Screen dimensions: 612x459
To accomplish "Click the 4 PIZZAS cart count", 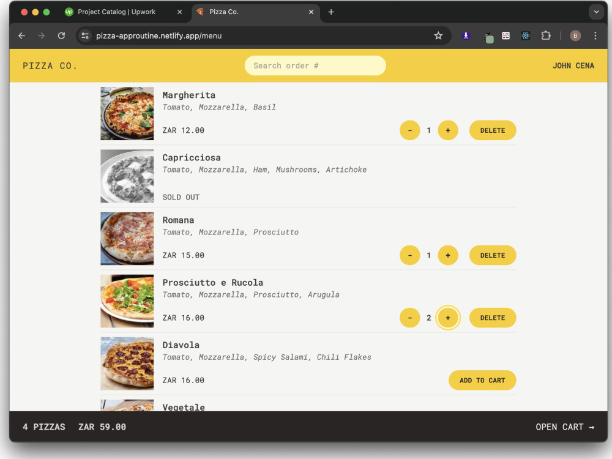I will click(x=43, y=427).
